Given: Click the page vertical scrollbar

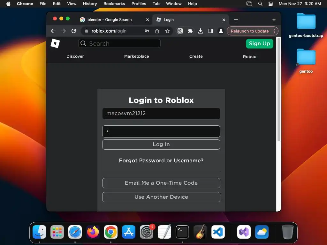Looking at the screenshot, I should point(278,90).
